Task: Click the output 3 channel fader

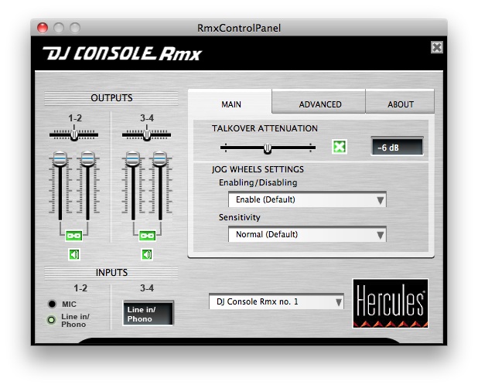Action: [133, 158]
